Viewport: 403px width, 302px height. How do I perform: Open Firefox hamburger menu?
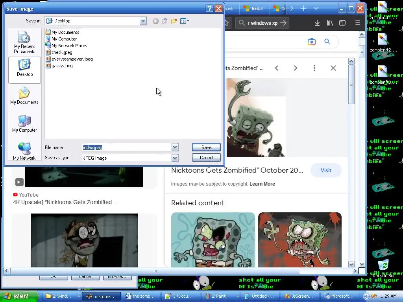[357, 23]
